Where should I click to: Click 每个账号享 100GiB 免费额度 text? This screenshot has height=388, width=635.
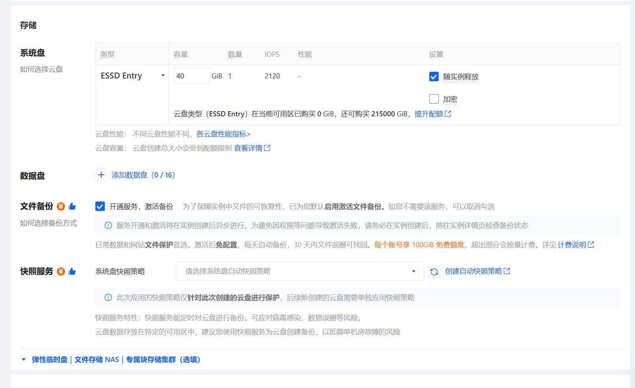(419, 245)
